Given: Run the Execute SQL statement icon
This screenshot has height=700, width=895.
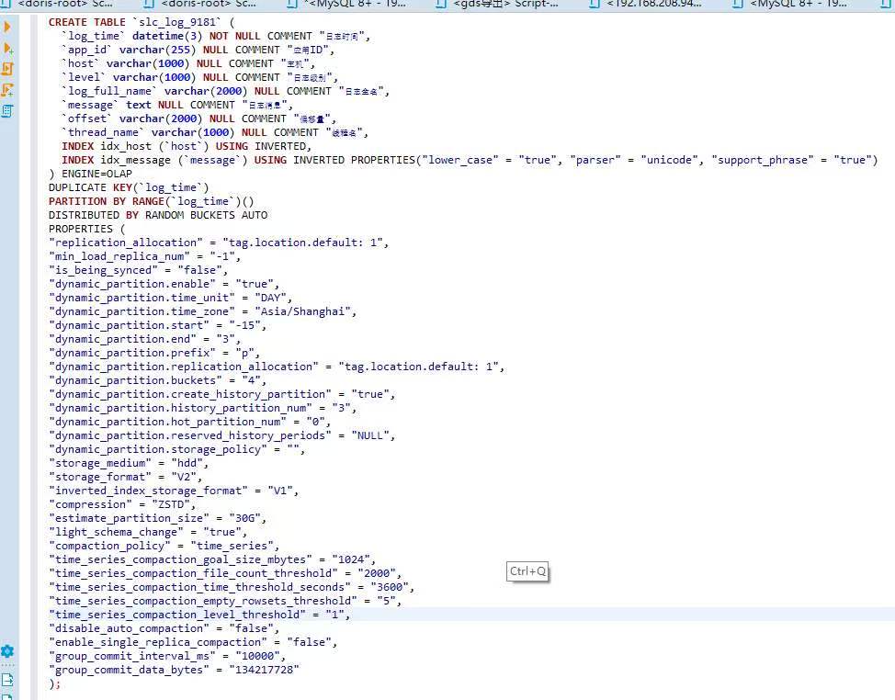Looking at the screenshot, I should [x=8, y=28].
